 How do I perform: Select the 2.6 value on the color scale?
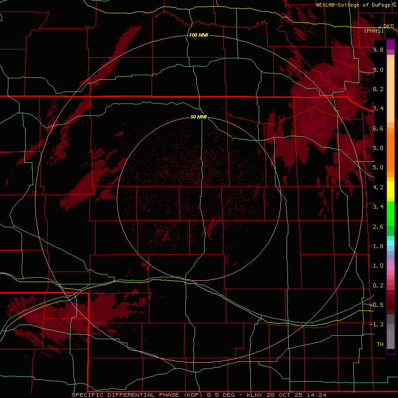(378, 227)
